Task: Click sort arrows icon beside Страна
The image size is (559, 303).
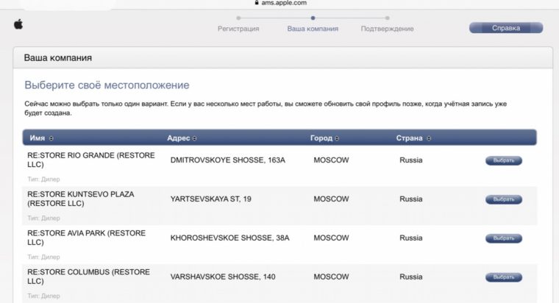Action: pos(429,138)
